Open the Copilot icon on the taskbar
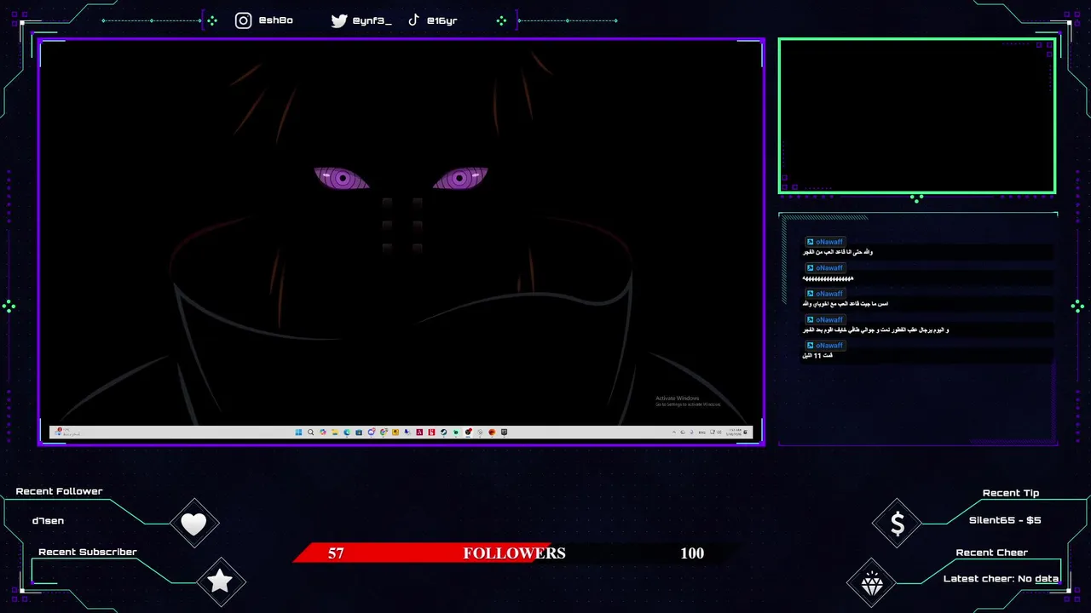 coord(323,433)
